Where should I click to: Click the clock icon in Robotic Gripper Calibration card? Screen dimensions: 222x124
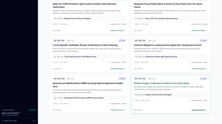coord(135,100)
